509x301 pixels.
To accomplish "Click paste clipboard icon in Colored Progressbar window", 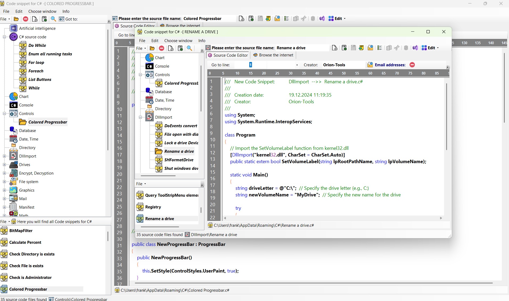I will coord(313,19).
